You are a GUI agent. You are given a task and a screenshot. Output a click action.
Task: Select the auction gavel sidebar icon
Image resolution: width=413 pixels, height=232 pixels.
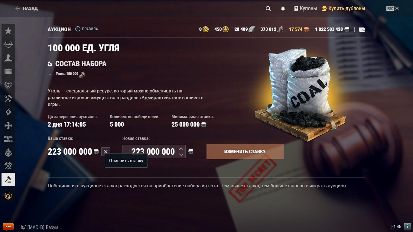click(8, 179)
